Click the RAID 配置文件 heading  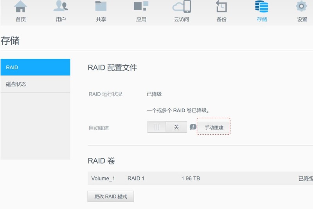click(112, 68)
